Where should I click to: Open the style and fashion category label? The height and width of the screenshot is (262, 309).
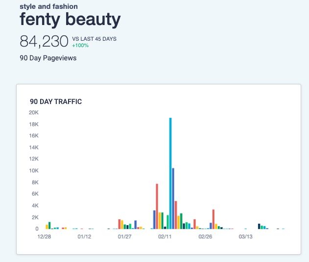48,6
